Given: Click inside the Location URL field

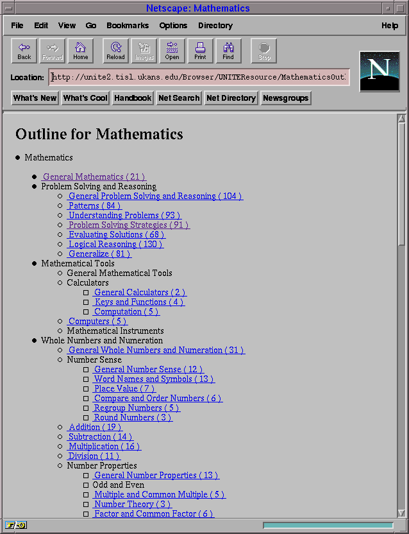Looking at the screenshot, I should [x=199, y=77].
